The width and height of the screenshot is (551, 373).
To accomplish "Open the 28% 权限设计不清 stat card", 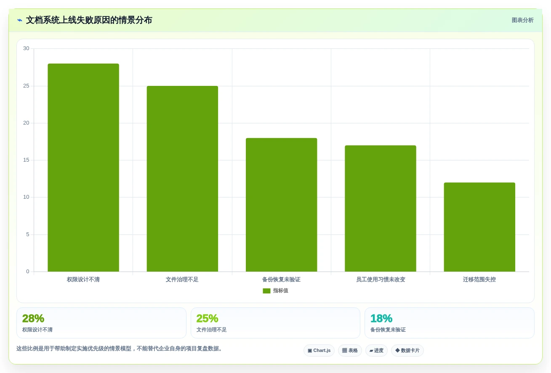I will pyautogui.click(x=101, y=323).
